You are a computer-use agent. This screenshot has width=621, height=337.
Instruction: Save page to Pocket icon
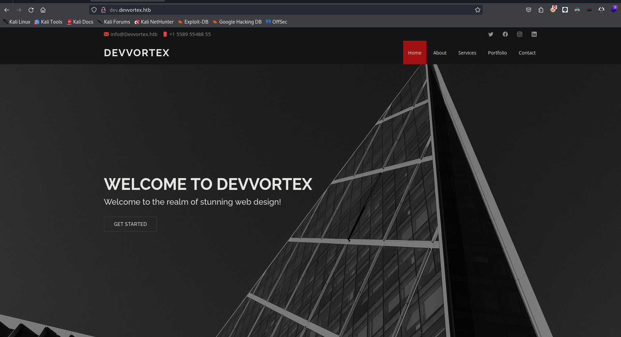coord(529,10)
